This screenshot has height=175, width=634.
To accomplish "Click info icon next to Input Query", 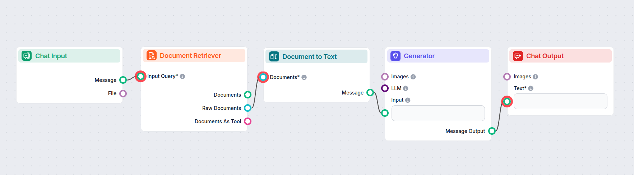I will coord(182,76).
